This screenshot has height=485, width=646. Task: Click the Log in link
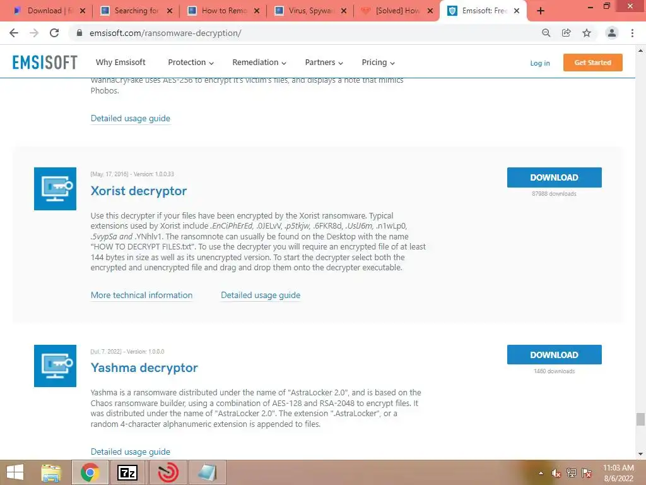540,63
